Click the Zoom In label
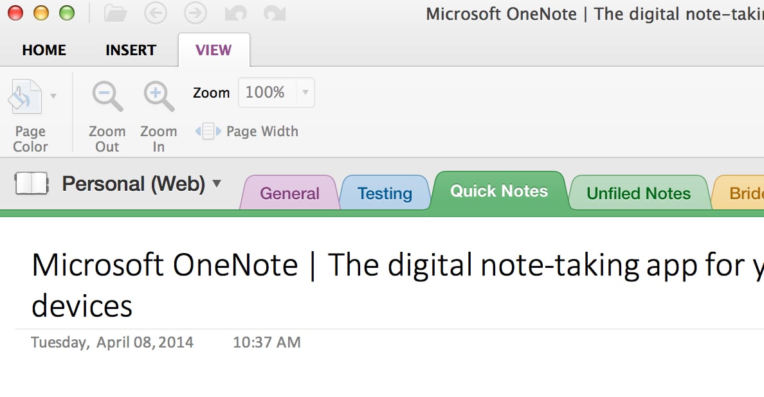This screenshot has height=397, width=764. point(159,139)
